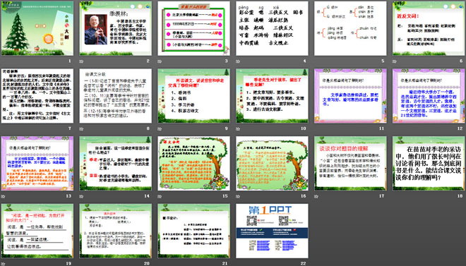Click the animation star icon below slide 19
Image resolution: width=466 pixels, height=266 pixels.
[x=3, y=264]
